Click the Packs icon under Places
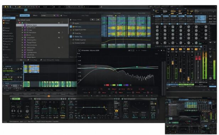Screen dimensions: 219x135 click(4, 57)
